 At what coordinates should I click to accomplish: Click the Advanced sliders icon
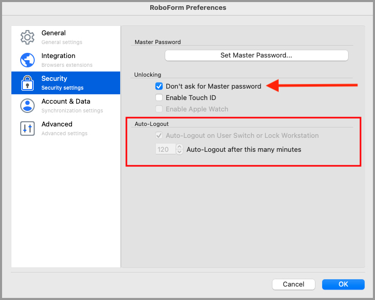tap(27, 128)
